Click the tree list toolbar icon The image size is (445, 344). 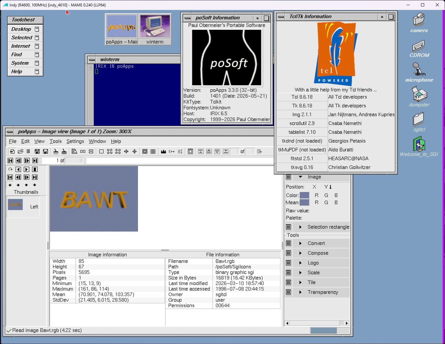pos(28,151)
